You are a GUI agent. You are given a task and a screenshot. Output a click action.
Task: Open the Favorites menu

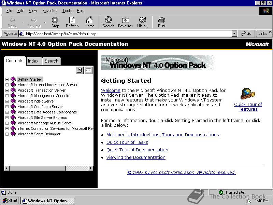point(49,11)
